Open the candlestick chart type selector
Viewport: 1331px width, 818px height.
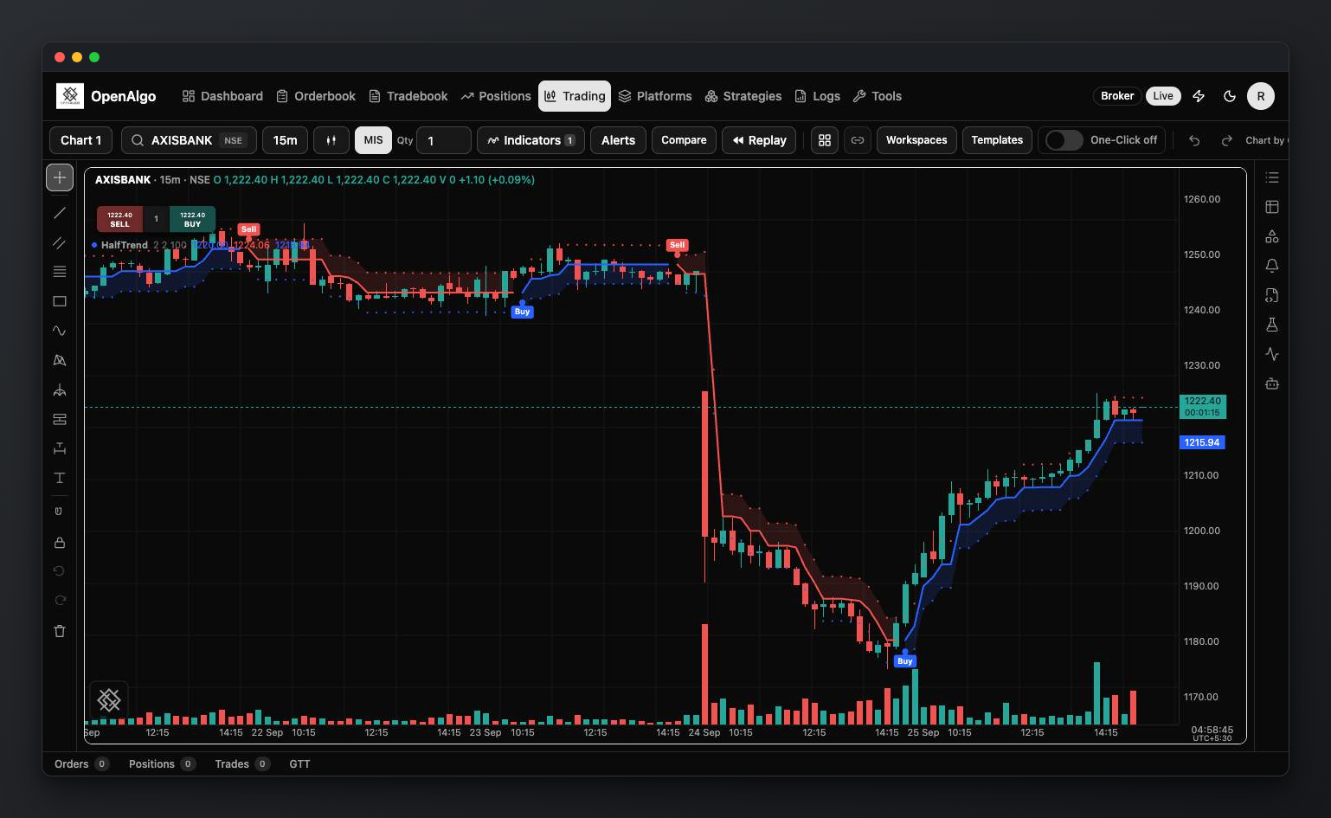pos(331,140)
